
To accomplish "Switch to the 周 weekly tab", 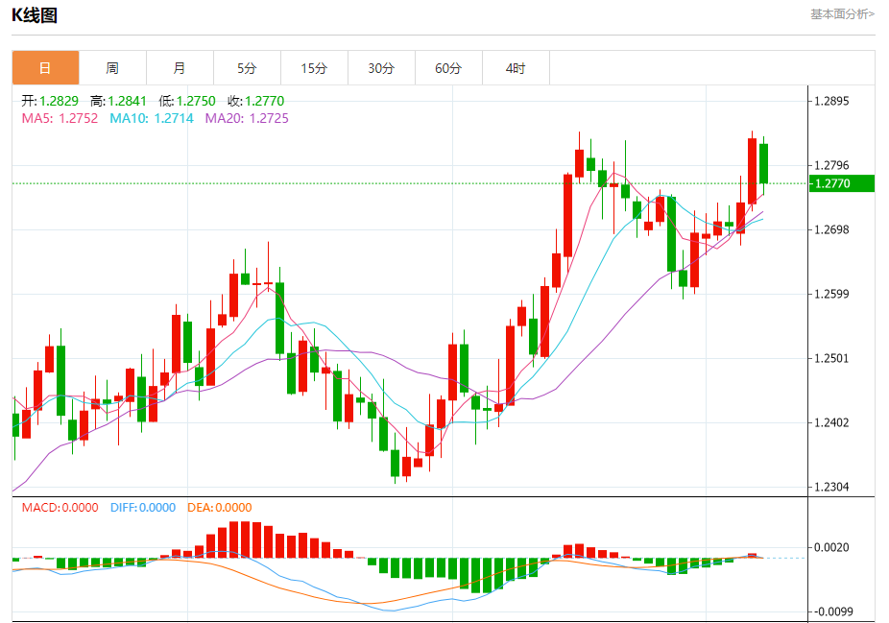I will point(112,68).
